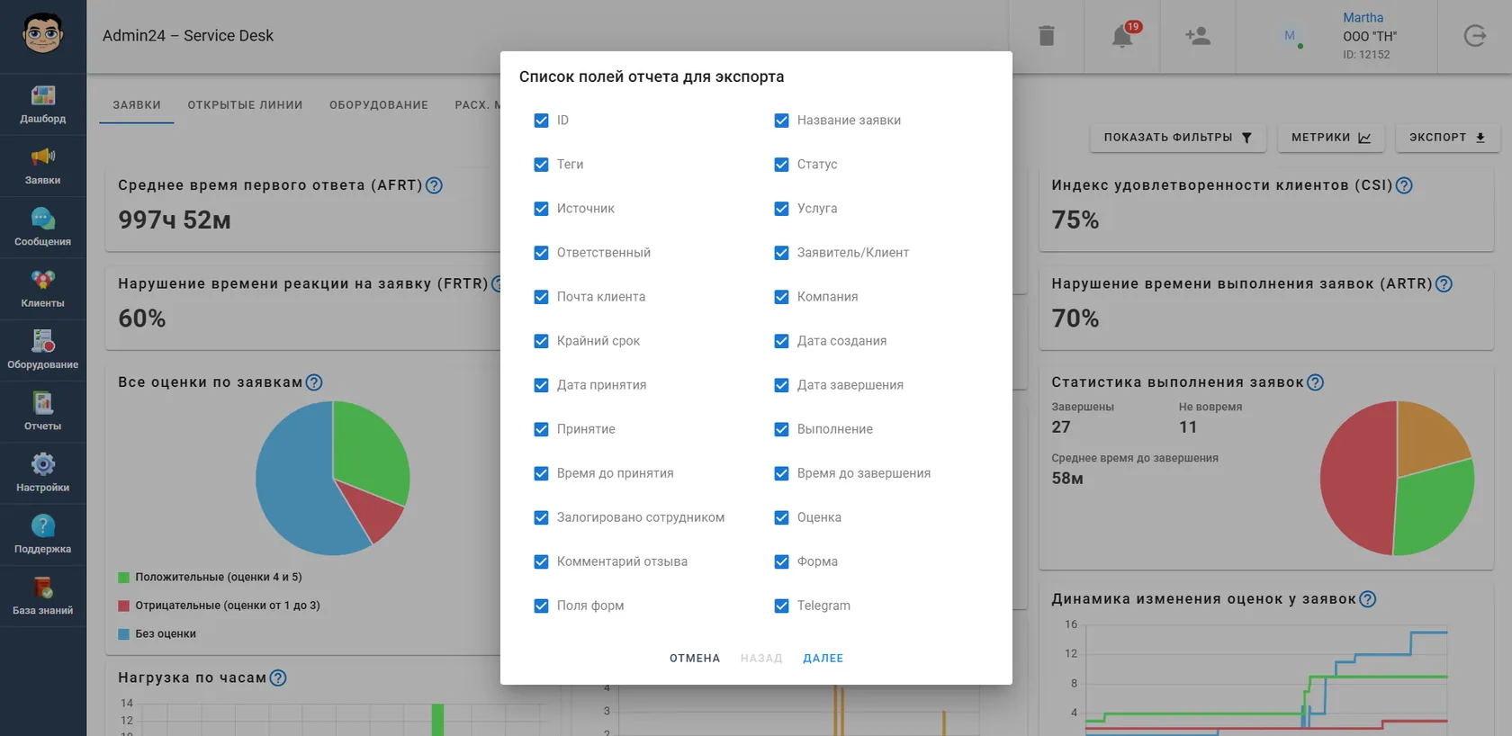Click the logout icon in header
Image resolution: width=1512 pixels, height=736 pixels.
[x=1474, y=36]
